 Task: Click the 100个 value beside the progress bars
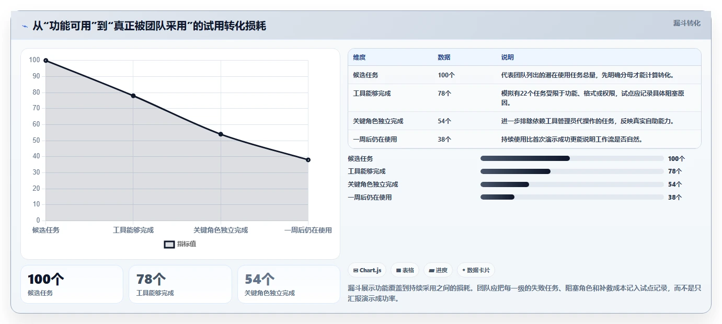(677, 158)
